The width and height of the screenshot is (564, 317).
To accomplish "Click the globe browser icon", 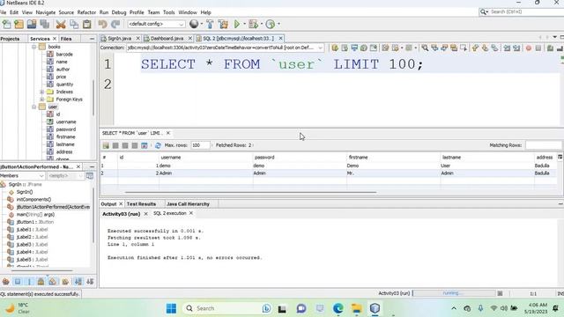I will [194, 24].
